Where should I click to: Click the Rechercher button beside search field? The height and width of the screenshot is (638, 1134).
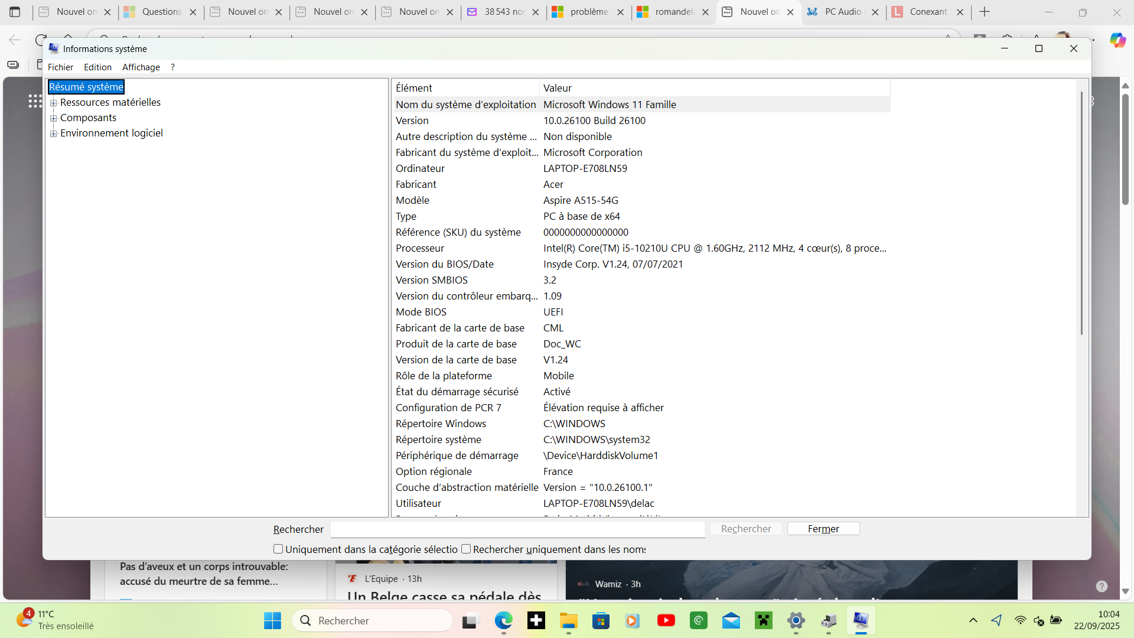pyautogui.click(x=746, y=529)
